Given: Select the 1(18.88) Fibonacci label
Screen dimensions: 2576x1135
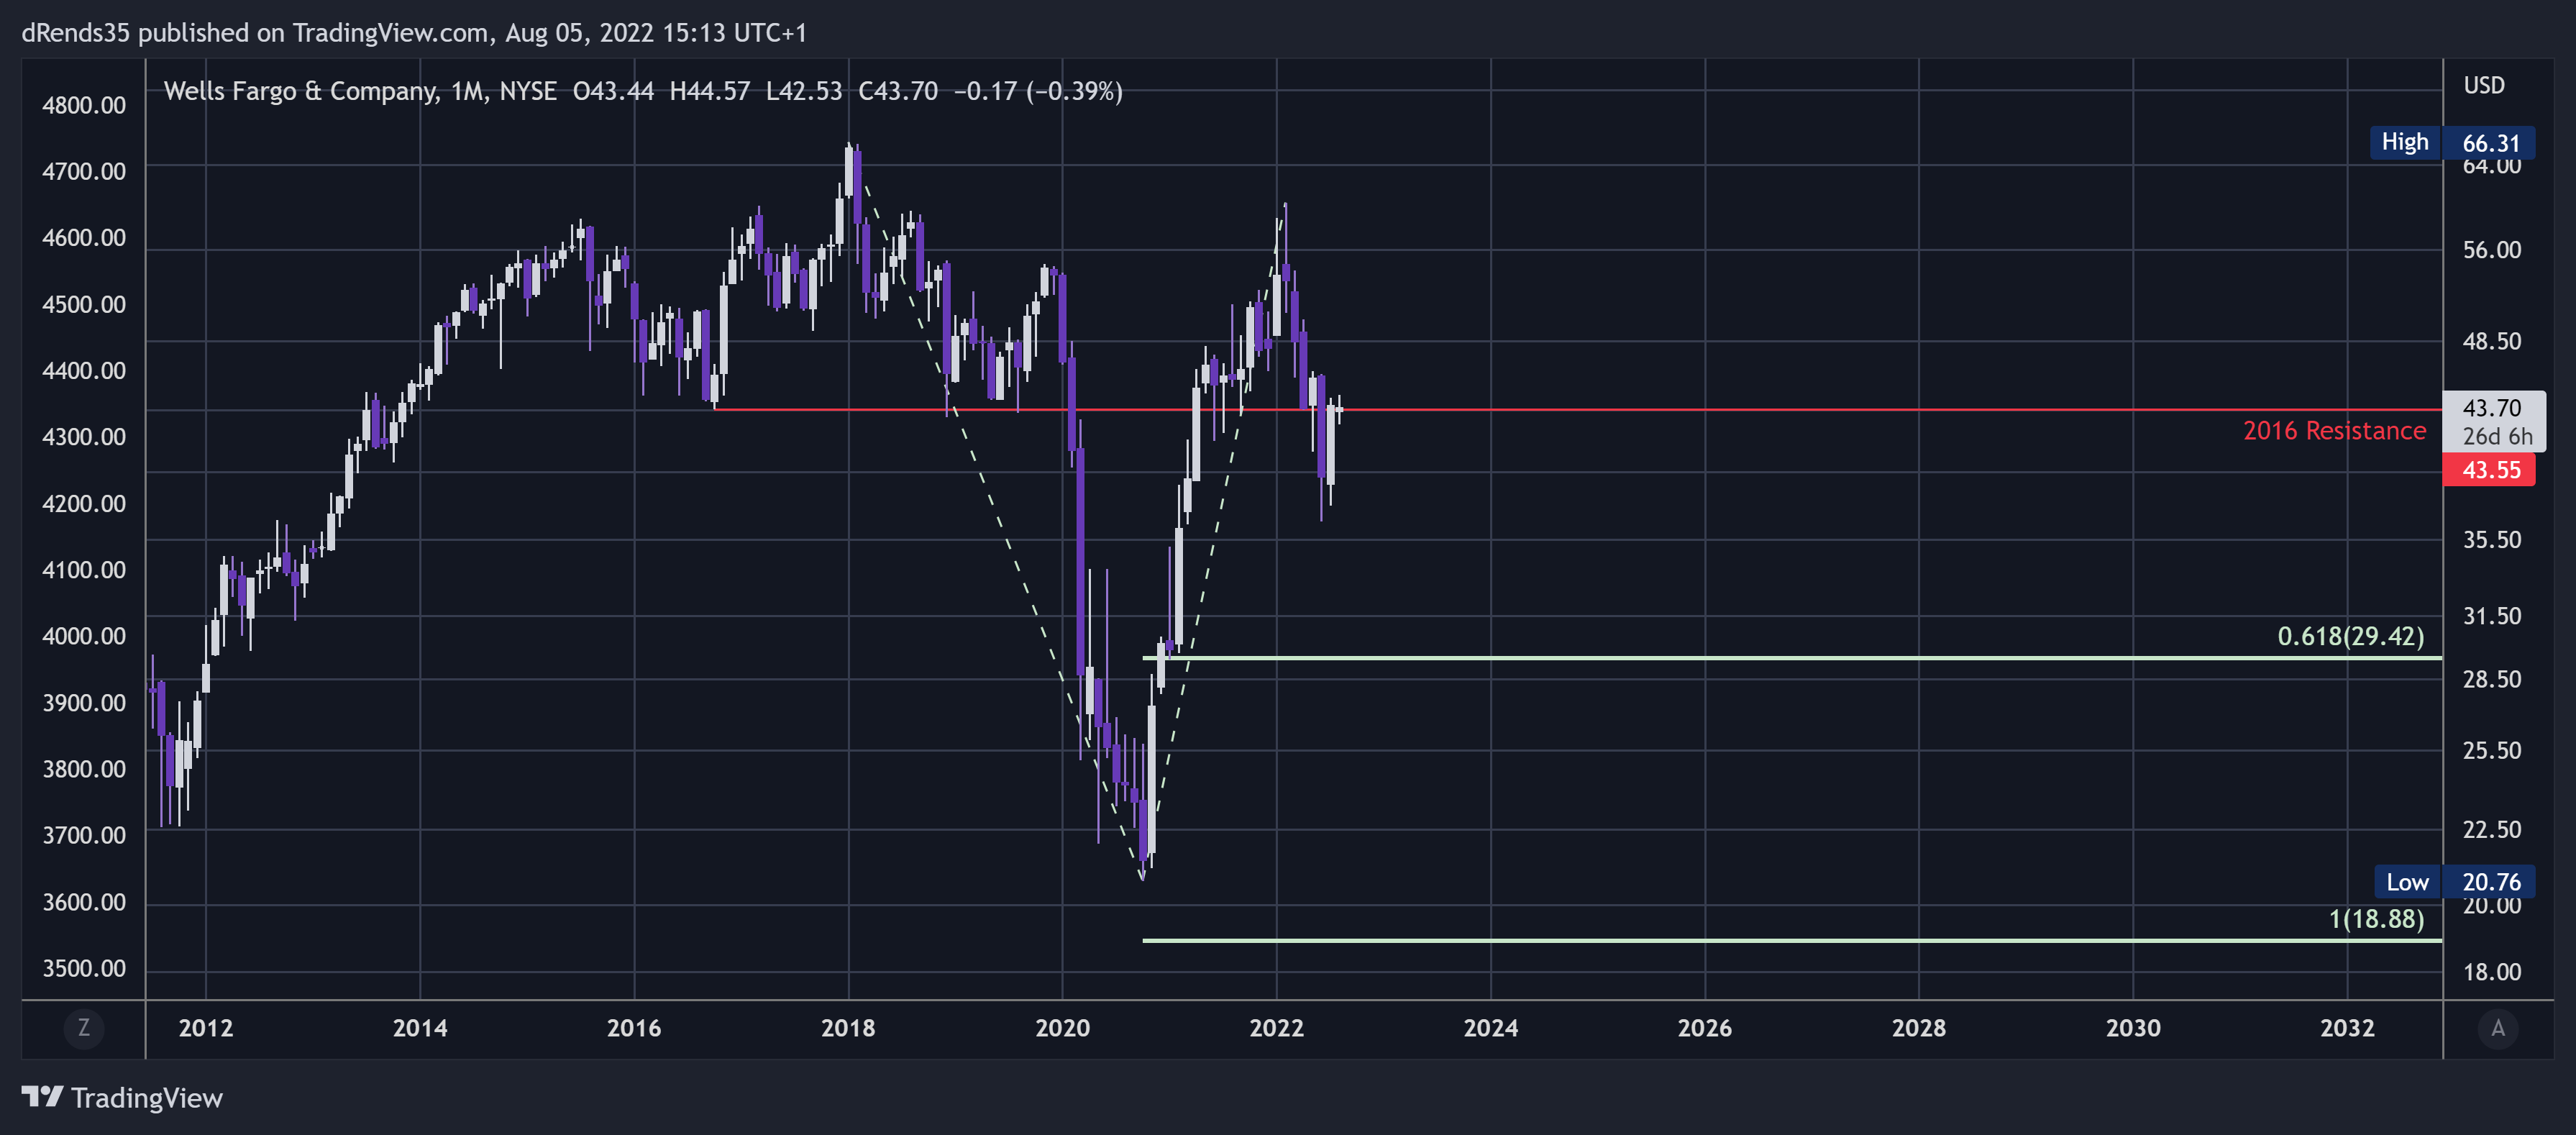Looking at the screenshot, I should click(x=2376, y=918).
